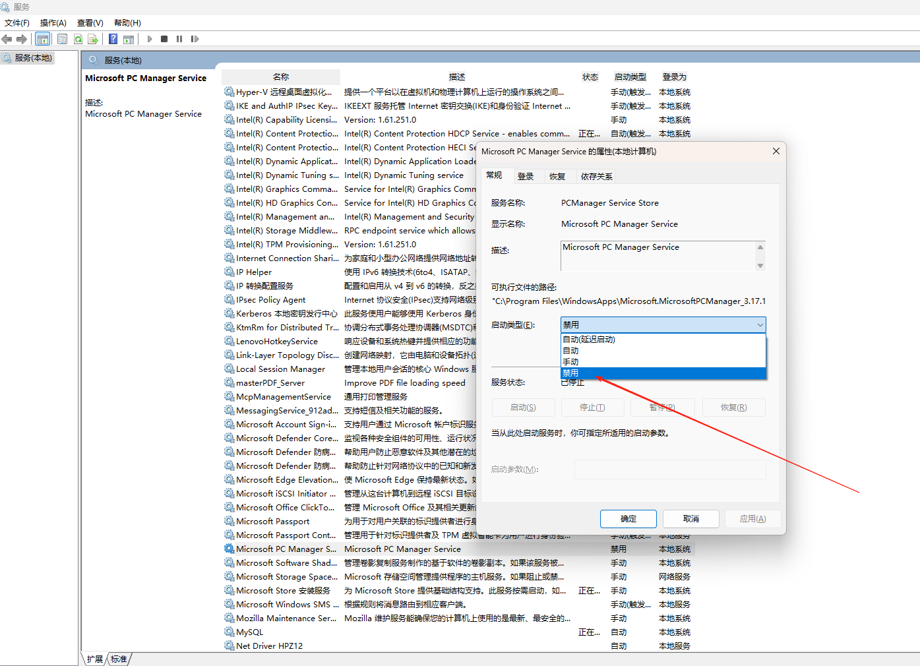The image size is (920, 666).
Task: Switch to the 登录 tab in the properties dialog
Action: pos(526,176)
